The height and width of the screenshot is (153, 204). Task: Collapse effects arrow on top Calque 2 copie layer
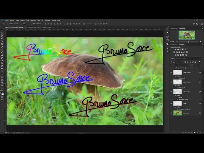pos(201,72)
